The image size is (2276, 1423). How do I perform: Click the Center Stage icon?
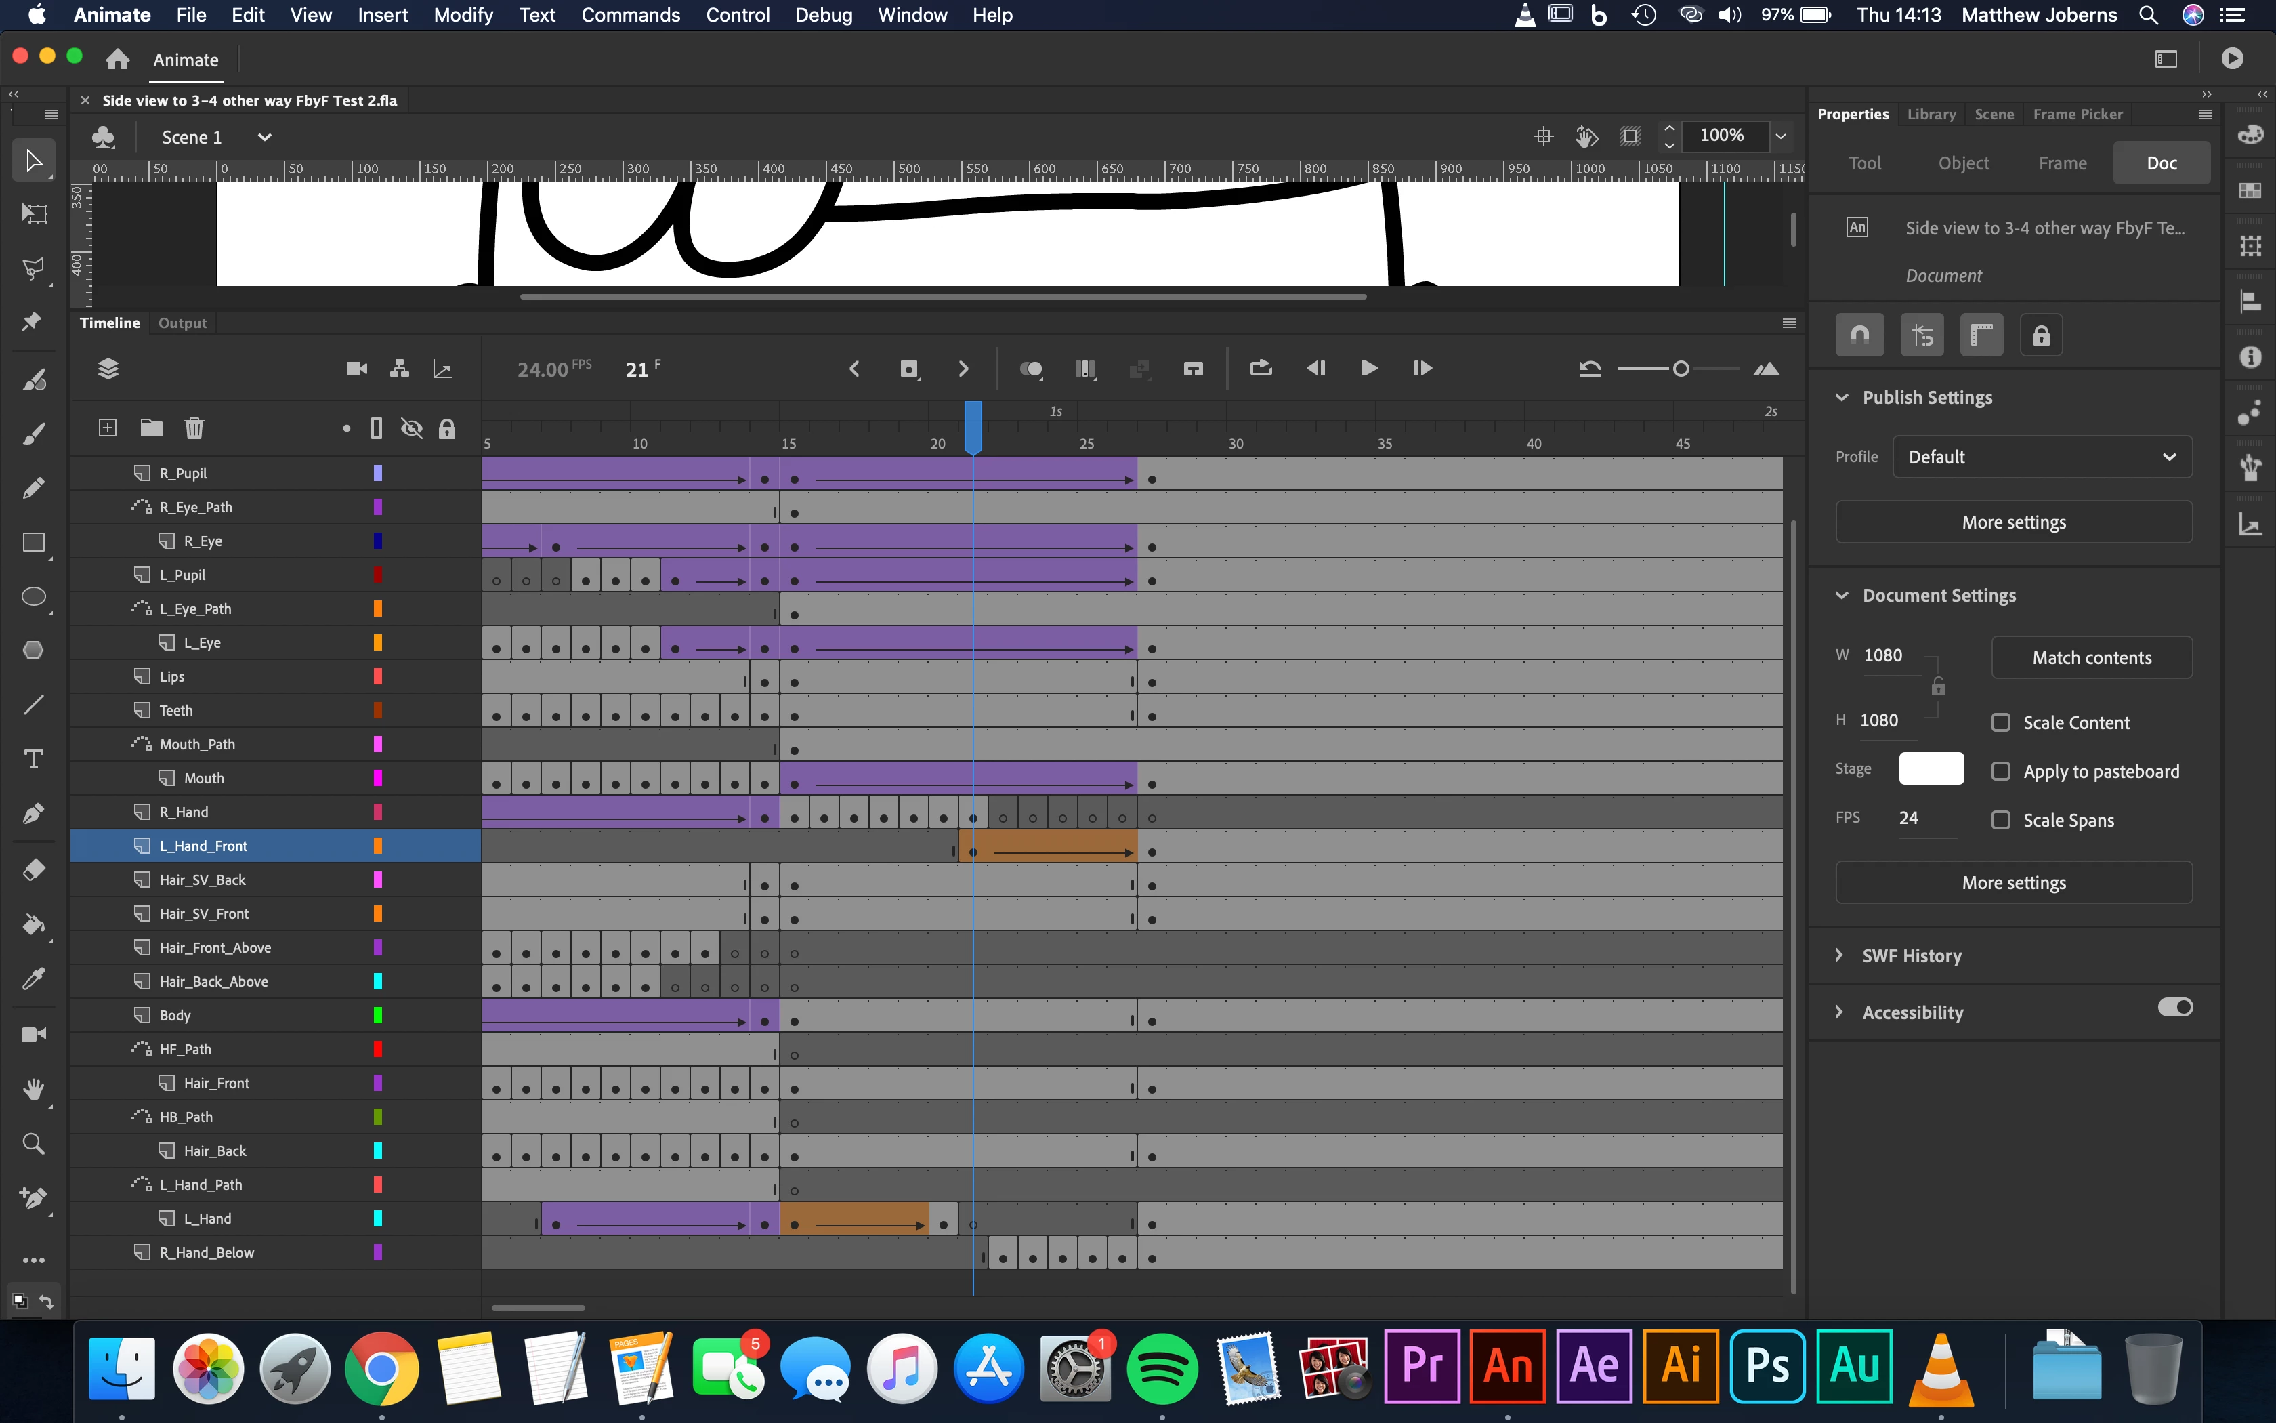(x=1543, y=136)
